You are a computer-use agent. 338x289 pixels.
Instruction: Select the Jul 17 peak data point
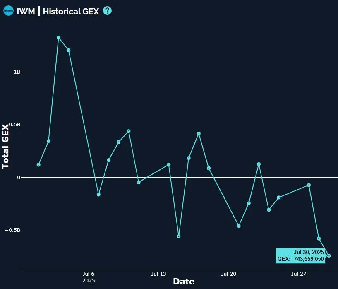[199, 134]
